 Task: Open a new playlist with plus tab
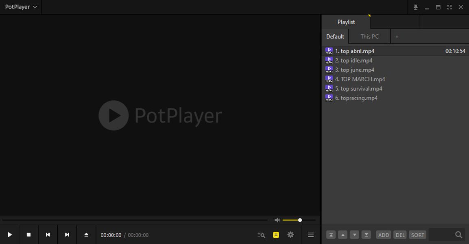coord(397,36)
